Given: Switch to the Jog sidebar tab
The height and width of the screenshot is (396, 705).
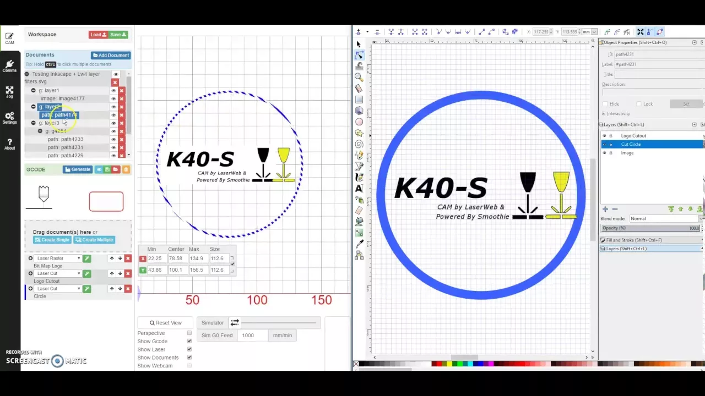Looking at the screenshot, I should coord(9,92).
